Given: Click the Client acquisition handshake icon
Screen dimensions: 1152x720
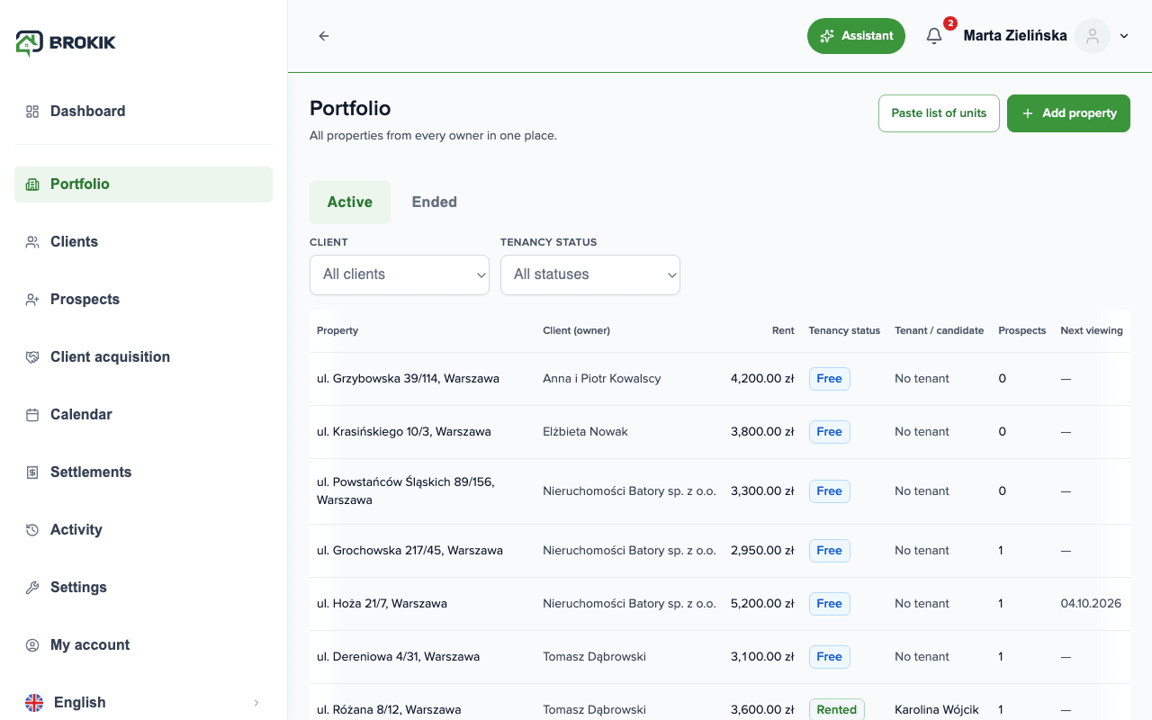Looking at the screenshot, I should (32, 357).
